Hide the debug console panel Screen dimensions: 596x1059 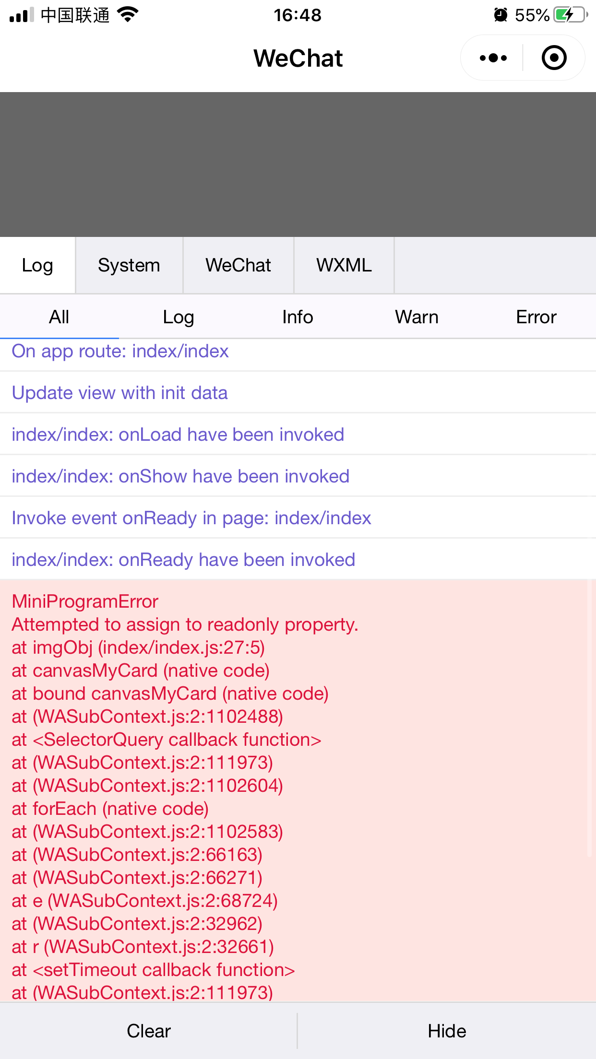(x=447, y=1031)
